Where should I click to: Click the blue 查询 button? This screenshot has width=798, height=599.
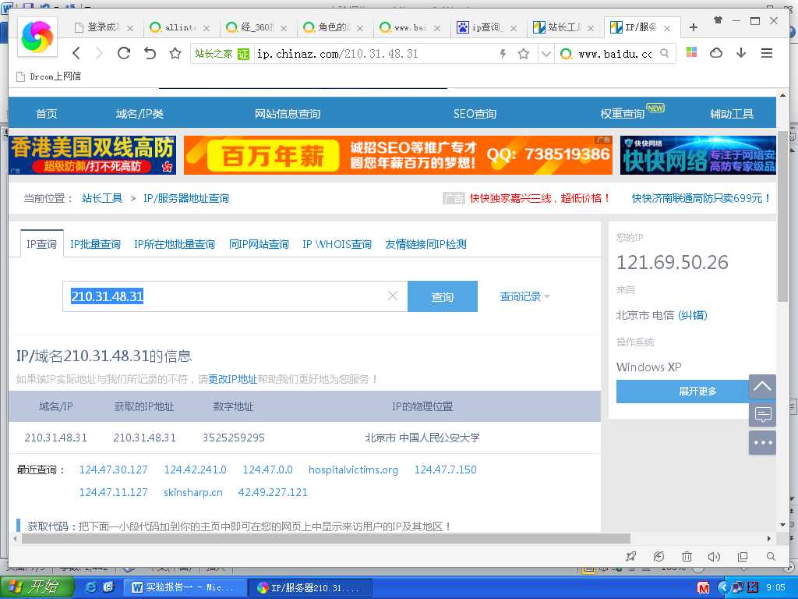coord(443,296)
